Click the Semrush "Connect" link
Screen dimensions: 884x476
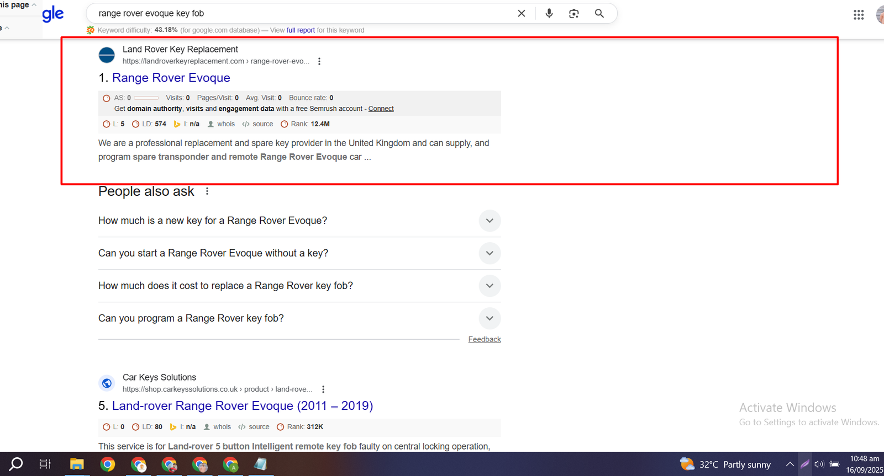click(381, 109)
